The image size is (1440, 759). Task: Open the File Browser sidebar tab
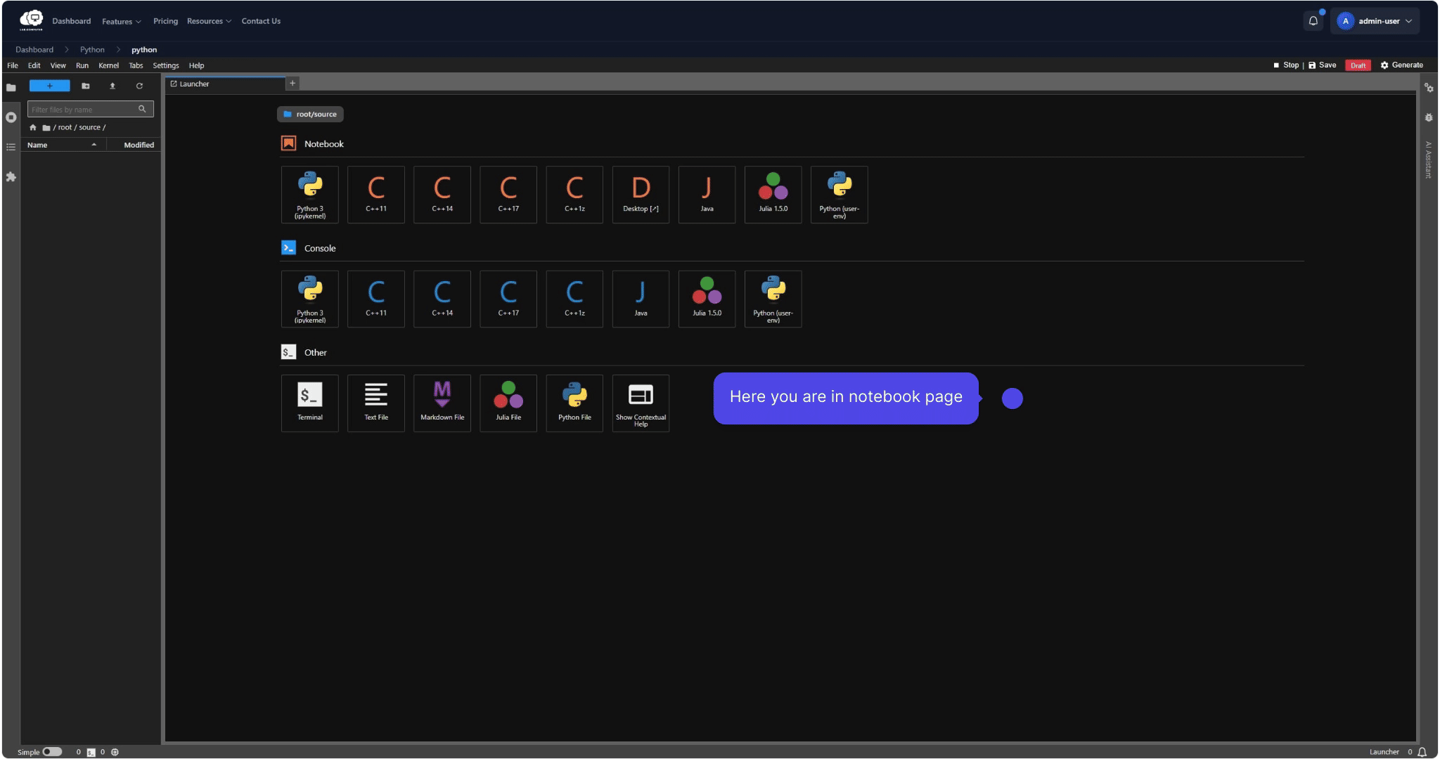click(11, 87)
